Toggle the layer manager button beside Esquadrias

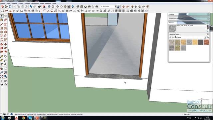coord(118,7)
